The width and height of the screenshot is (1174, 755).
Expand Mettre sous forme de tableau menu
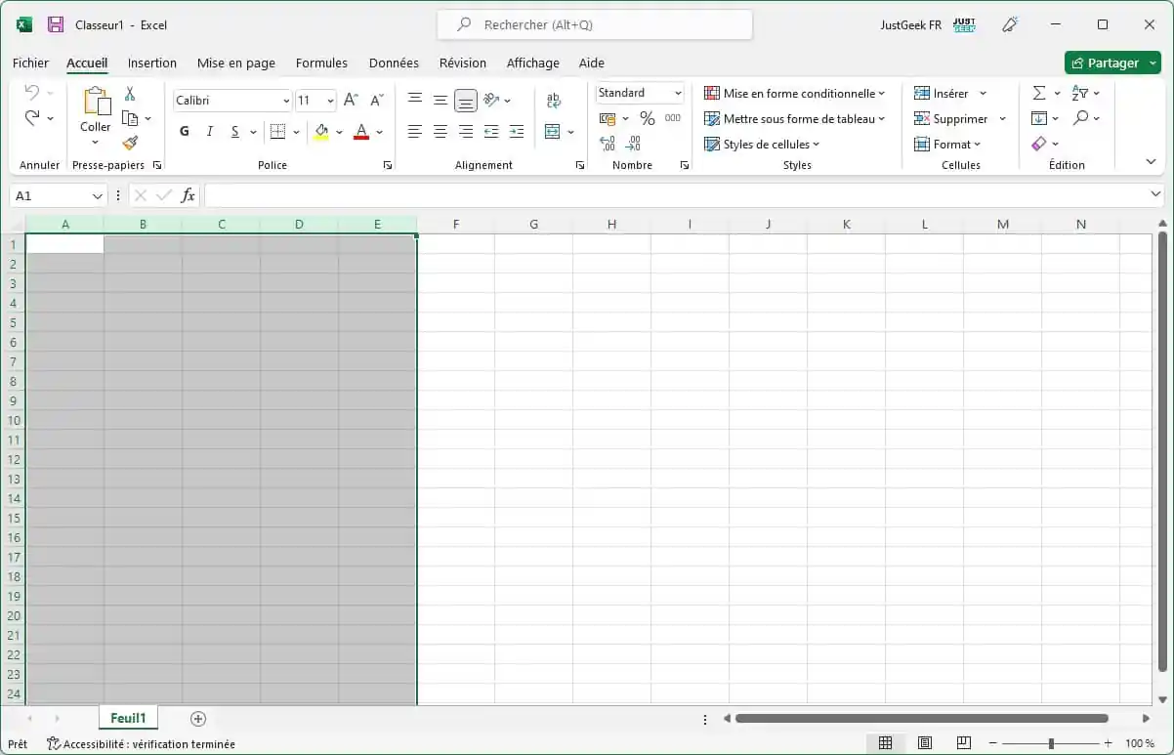point(794,118)
